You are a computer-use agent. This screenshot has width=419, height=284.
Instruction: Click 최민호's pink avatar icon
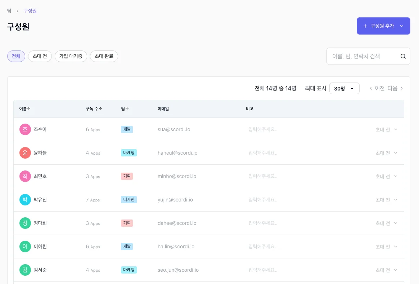[x=25, y=176]
